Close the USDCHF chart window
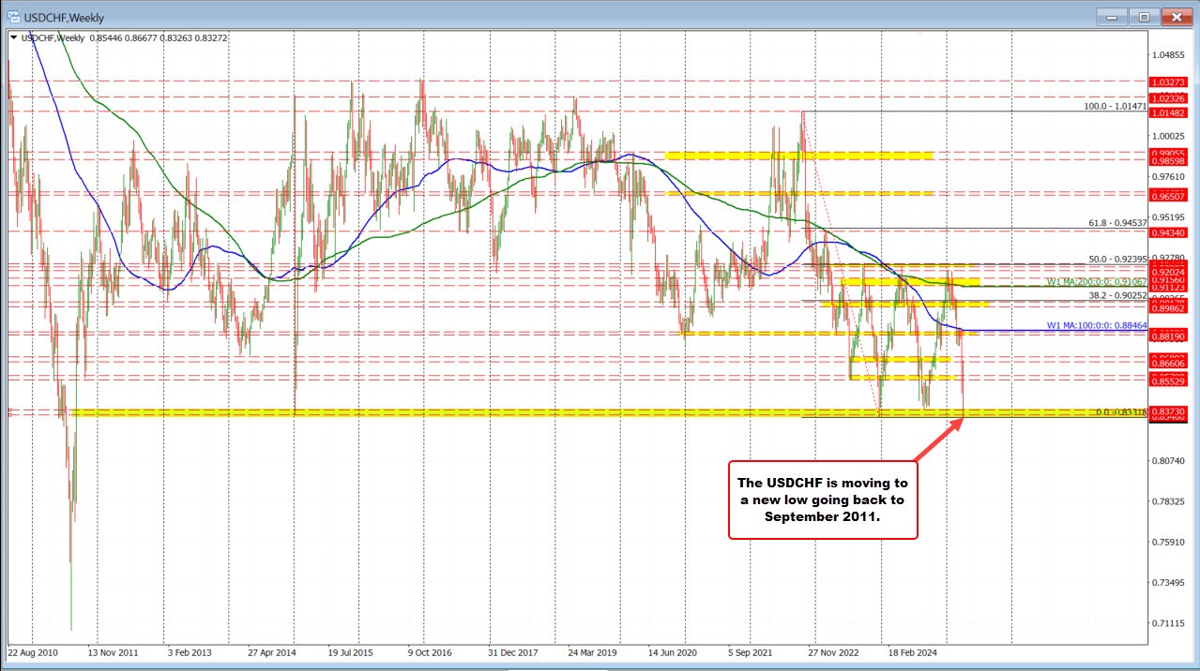This screenshot has height=671, width=1200. (1174, 16)
